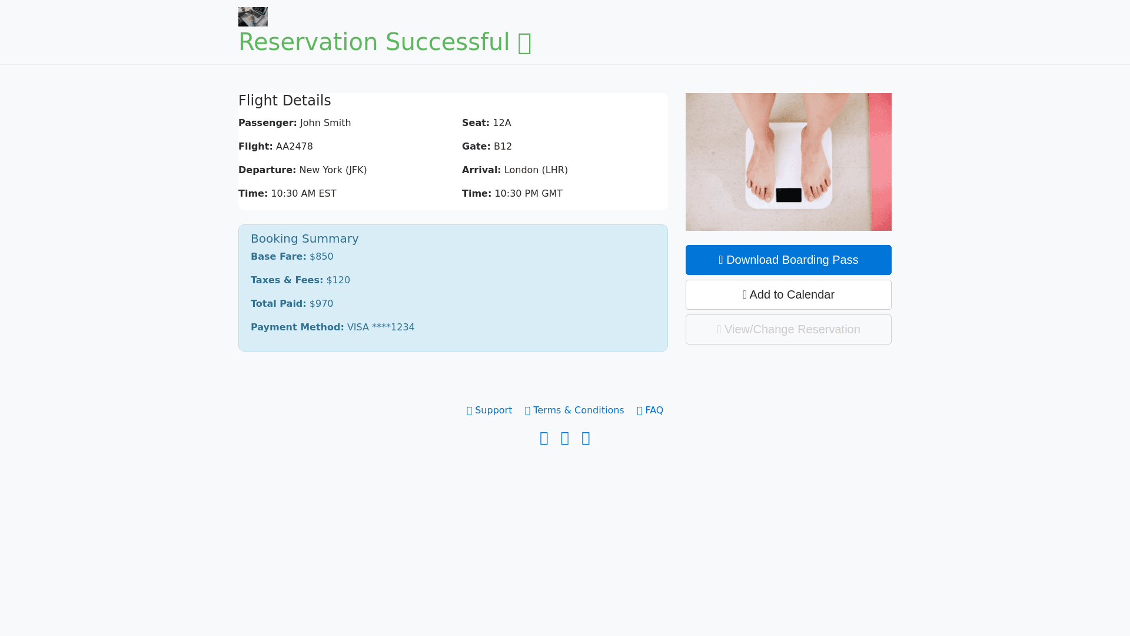The width and height of the screenshot is (1130, 636).
Task: Open the Terms & Conditions link
Action: point(578,410)
